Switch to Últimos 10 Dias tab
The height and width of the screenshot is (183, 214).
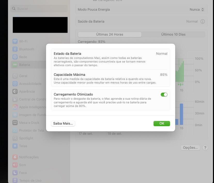173,35
